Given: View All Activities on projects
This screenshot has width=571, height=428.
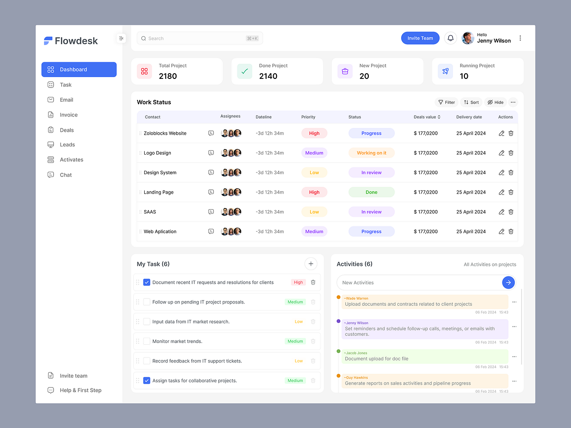Looking at the screenshot, I should click(490, 264).
